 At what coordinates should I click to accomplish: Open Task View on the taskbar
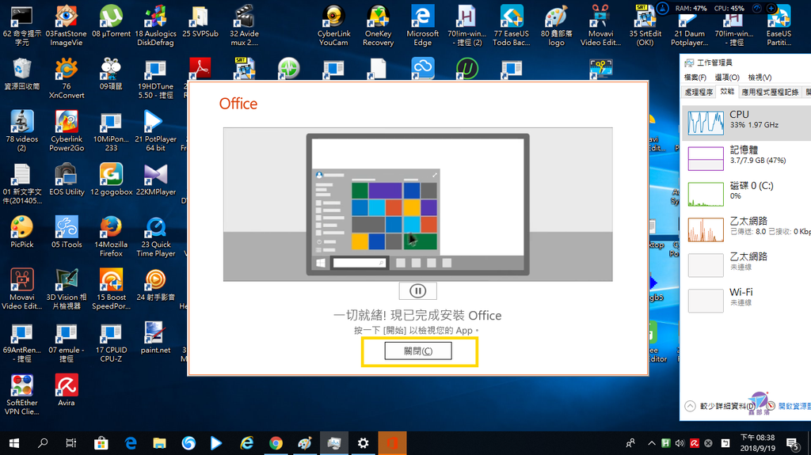point(71,443)
